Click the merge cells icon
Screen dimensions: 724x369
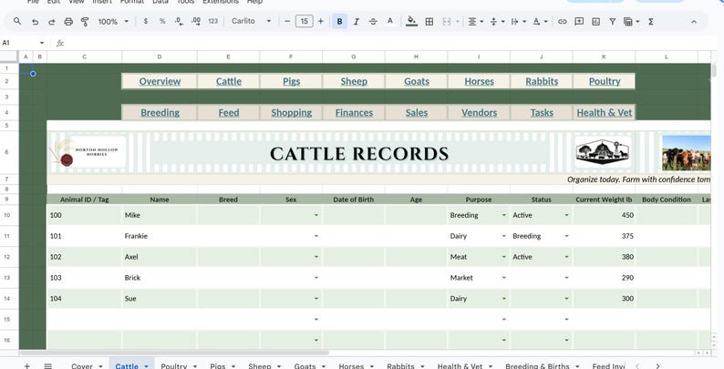pyautogui.click(x=447, y=21)
